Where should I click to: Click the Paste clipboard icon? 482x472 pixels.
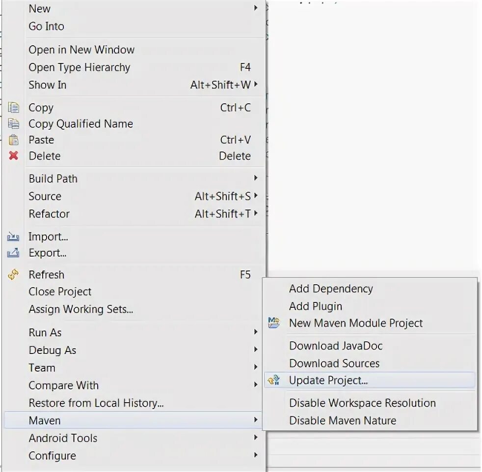[14, 140]
